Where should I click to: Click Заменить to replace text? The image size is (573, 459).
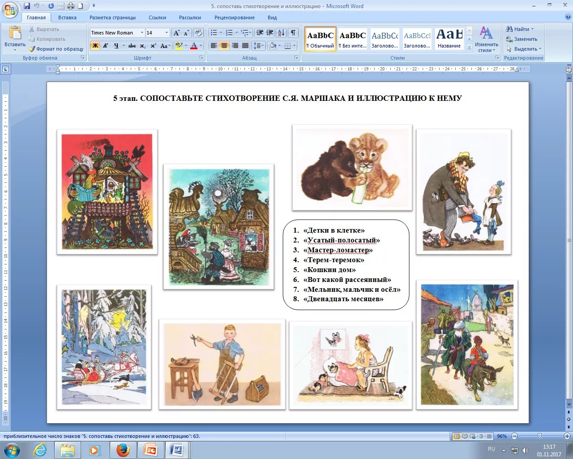tap(522, 39)
